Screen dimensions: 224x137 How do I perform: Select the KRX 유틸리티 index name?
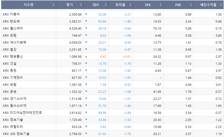click(x=13, y=127)
